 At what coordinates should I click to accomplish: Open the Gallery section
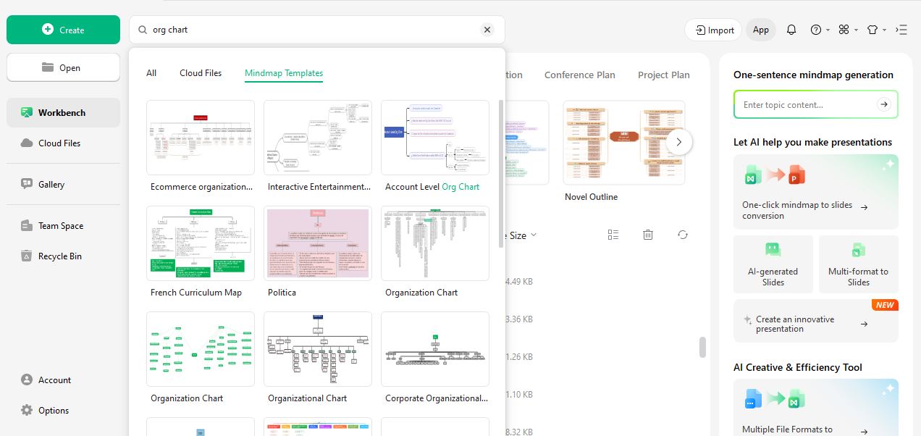tap(63, 184)
